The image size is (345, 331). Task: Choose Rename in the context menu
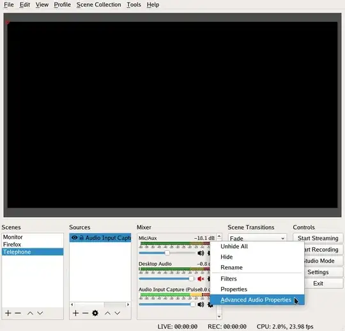point(257,268)
